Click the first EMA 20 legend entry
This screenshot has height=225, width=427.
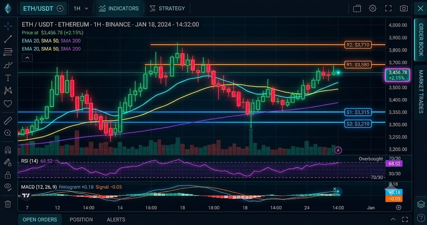point(30,41)
